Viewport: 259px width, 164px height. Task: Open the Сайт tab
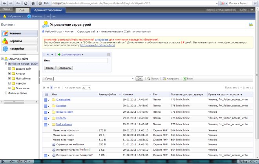22,10
